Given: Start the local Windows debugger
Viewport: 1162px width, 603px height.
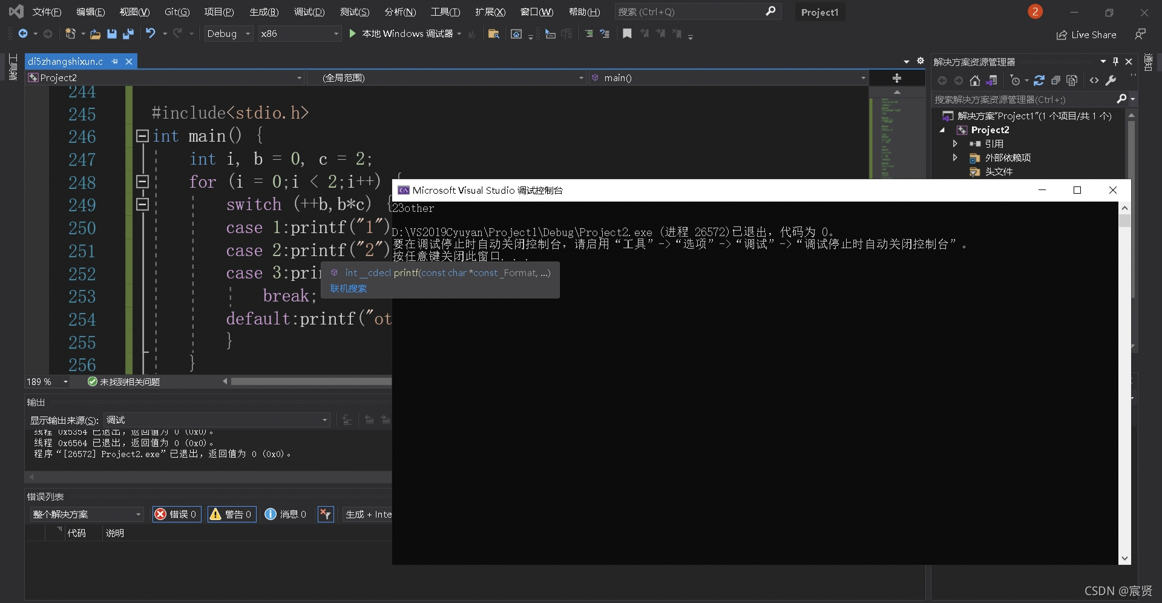Looking at the screenshot, I should pyautogui.click(x=405, y=34).
